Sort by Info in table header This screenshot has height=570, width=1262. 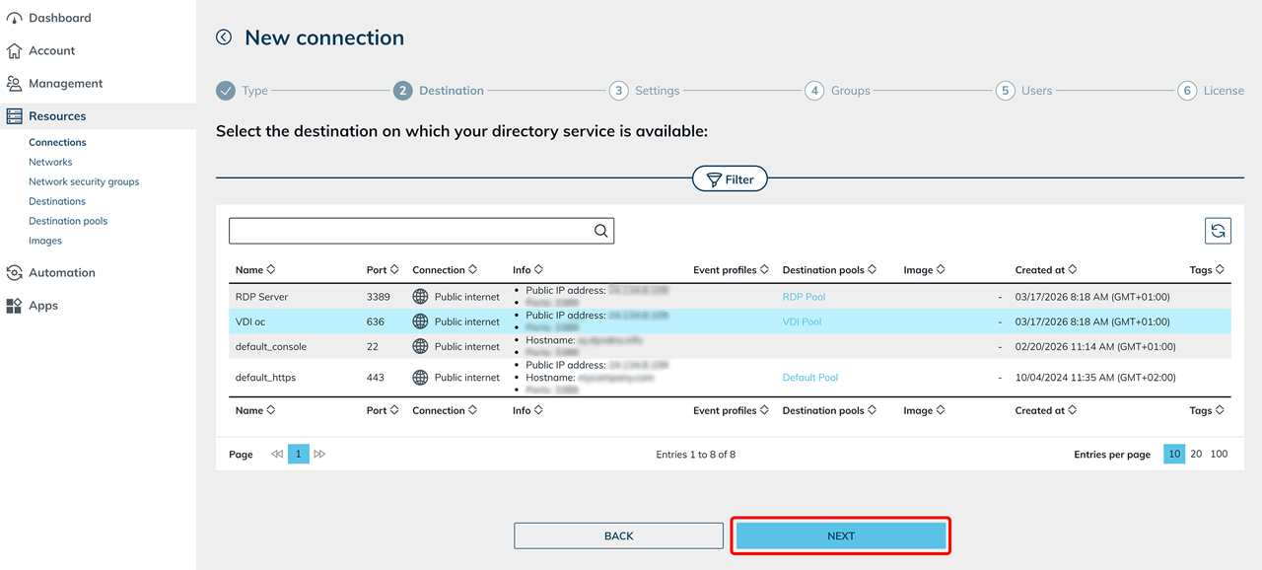(x=527, y=270)
